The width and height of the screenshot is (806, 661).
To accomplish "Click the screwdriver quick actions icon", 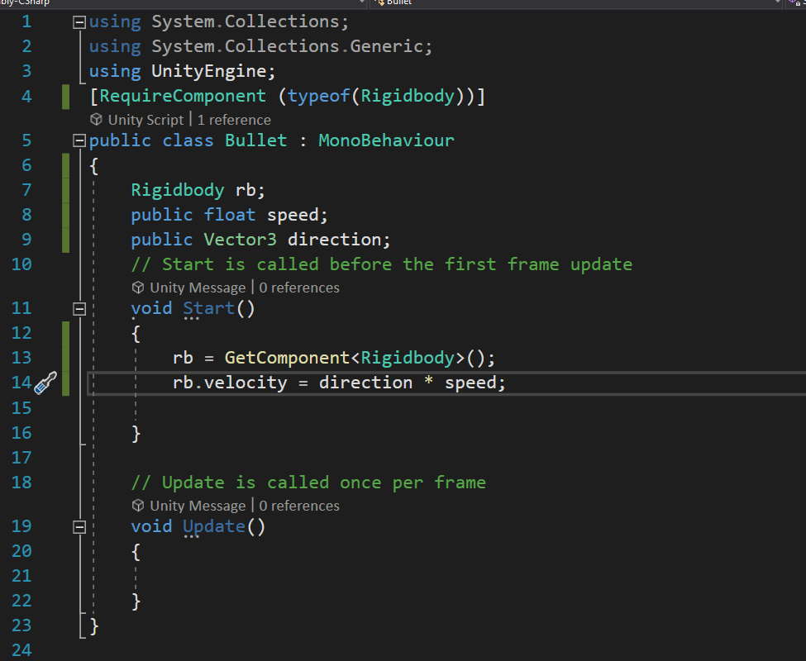I will pyautogui.click(x=45, y=383).
